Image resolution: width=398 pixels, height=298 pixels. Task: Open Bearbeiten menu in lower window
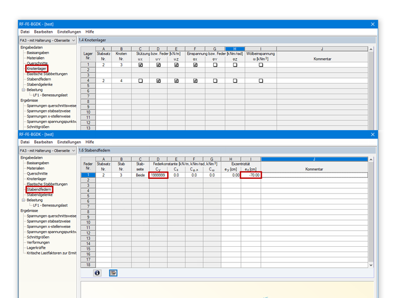pyautogui.click(x=43, y=142)
